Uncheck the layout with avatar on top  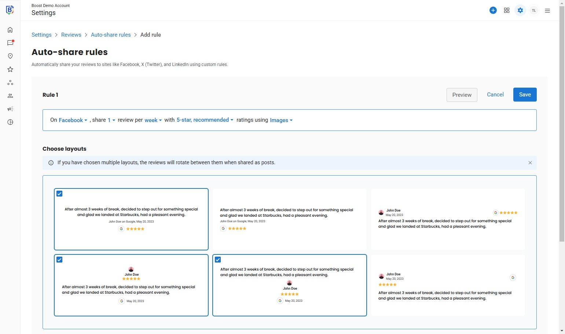tap(59, 260)
